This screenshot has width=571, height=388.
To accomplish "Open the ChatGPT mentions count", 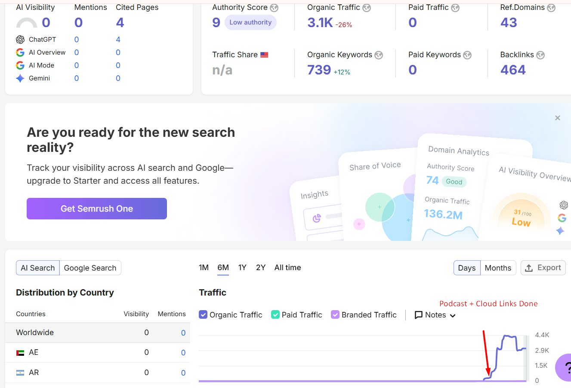I will point(77,40).
